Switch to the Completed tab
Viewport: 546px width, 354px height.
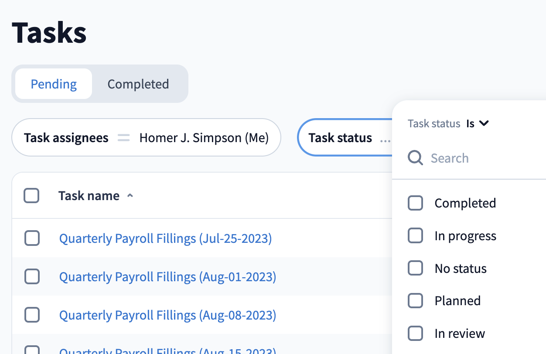(138, 84)
